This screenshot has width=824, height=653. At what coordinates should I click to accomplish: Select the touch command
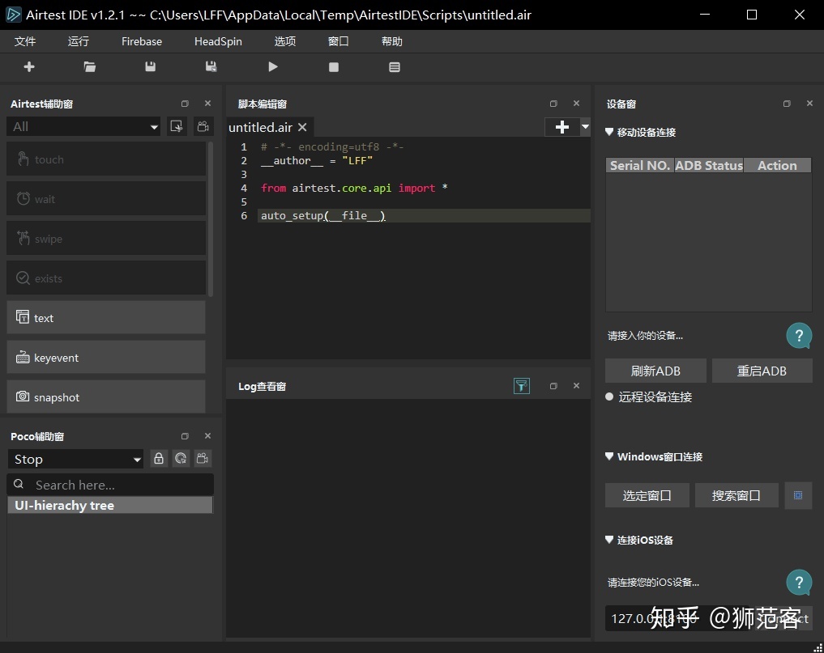pyautogui.click(x=106, y=159)
